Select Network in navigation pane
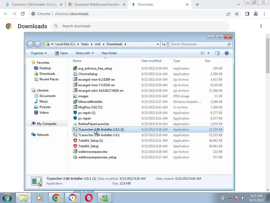Image resolution: width=270 pixels, height=203 pixels. [43, 135]
